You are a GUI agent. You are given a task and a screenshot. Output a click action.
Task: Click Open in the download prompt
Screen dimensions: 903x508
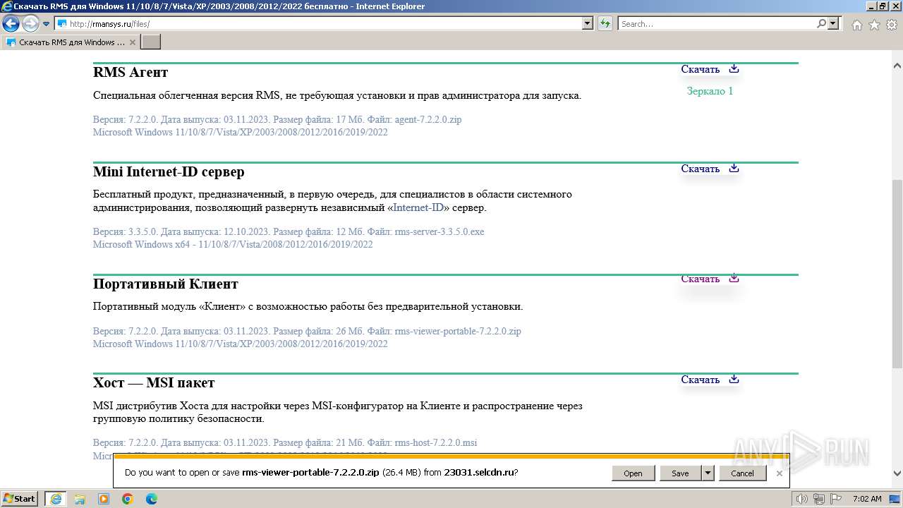(x=633, y=473)
